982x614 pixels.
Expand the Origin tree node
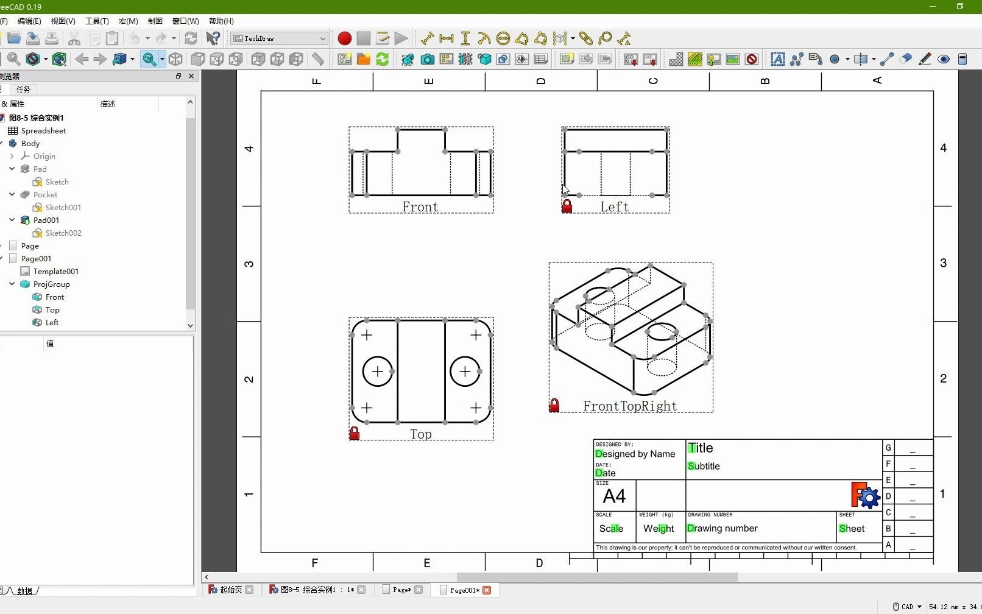click(x=11, y=156)
